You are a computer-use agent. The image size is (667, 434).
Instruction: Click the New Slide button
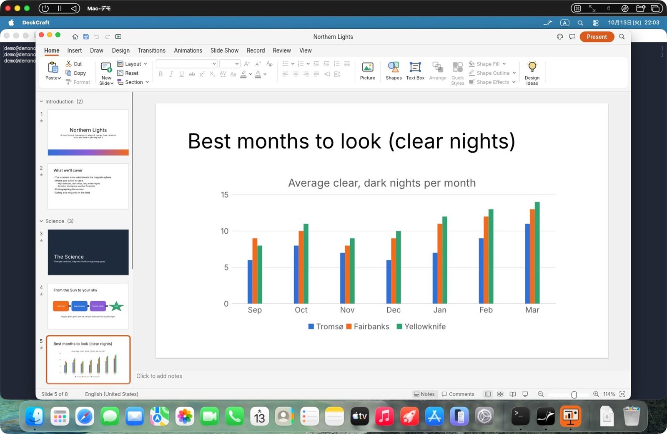[x=106, y=73]
